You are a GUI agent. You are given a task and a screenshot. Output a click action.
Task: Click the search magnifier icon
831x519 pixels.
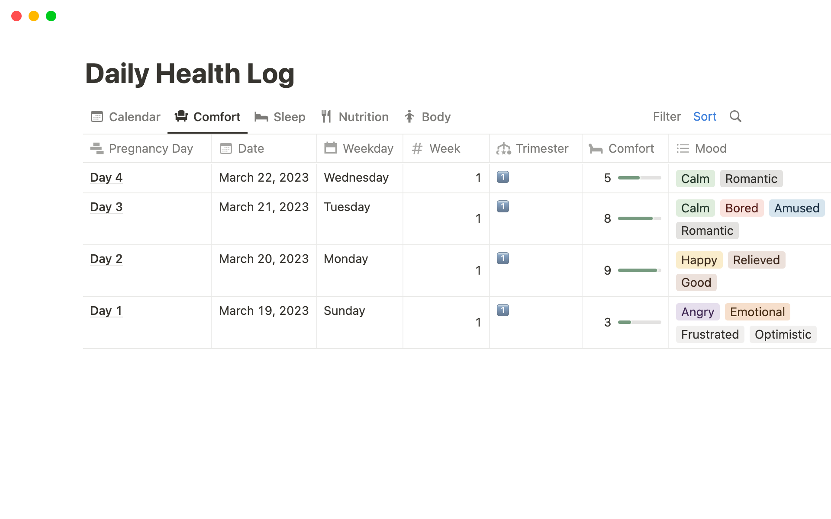click(x=735, y=116)
